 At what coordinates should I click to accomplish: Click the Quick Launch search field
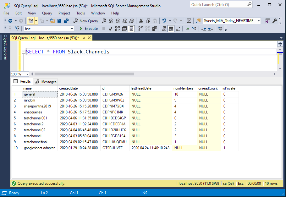click(221, 5)
